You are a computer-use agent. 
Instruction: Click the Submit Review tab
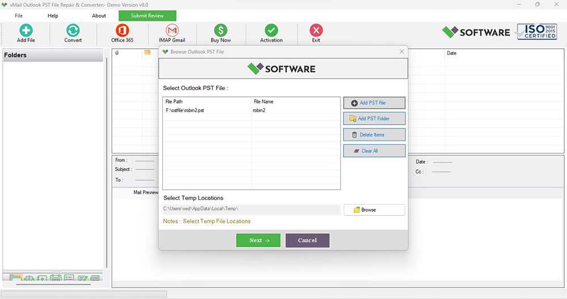click(x=147, y=15)
